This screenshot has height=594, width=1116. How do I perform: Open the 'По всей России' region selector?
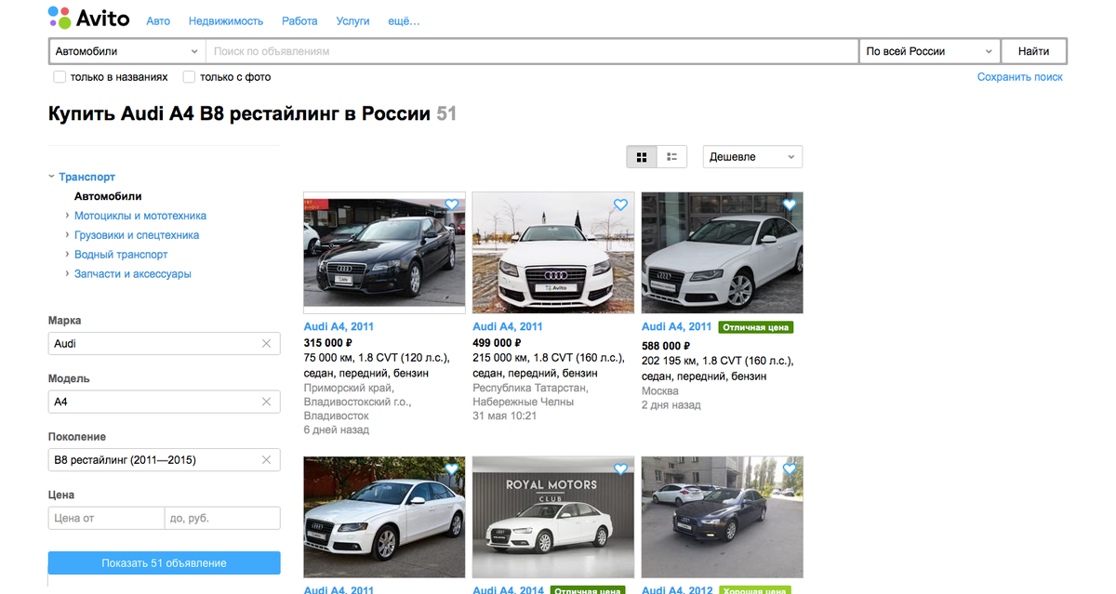click(927, 50)
